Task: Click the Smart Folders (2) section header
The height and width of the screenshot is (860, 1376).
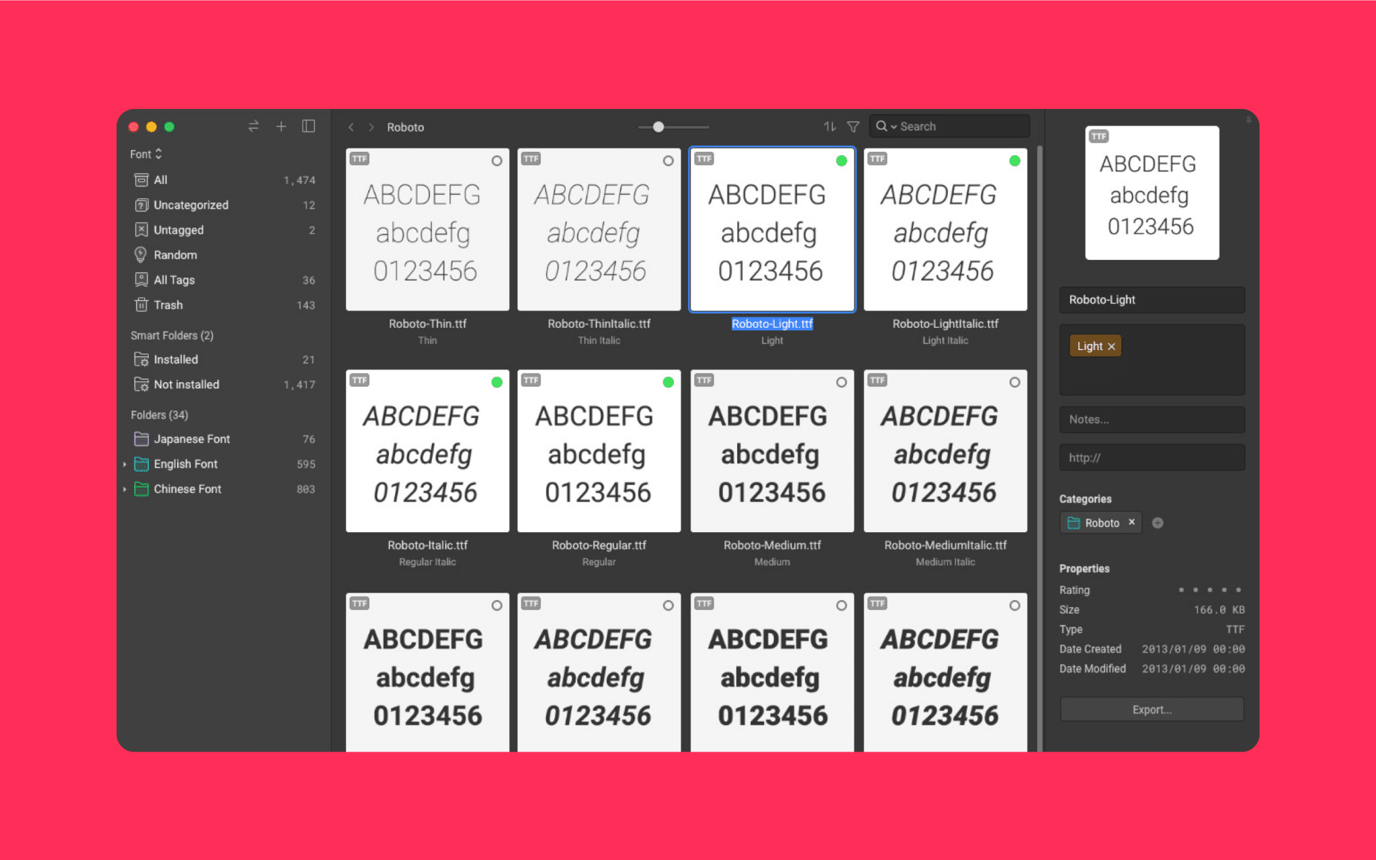Action: point(172,335)
